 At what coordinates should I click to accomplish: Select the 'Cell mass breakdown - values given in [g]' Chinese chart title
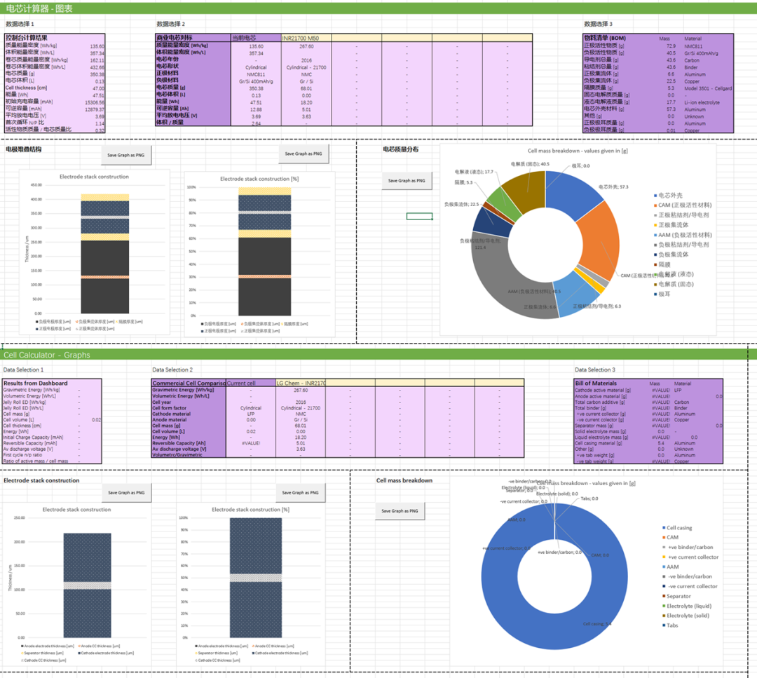578,151
